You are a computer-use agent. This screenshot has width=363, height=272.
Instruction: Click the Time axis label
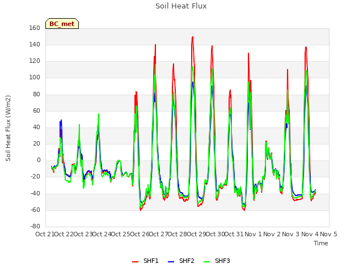point(321,243)
